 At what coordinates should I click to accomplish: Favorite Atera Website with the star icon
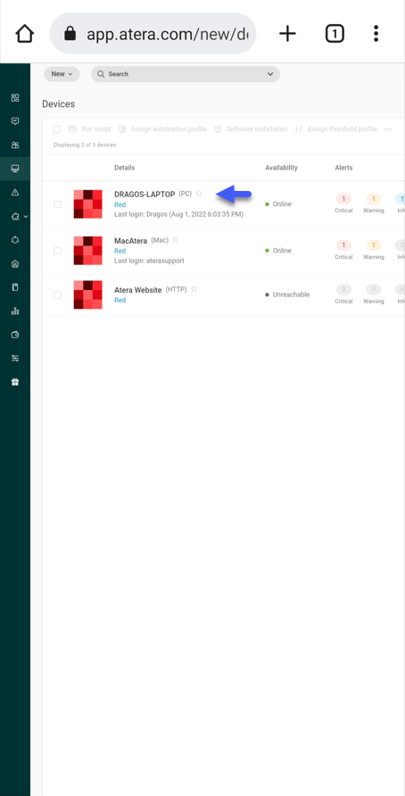pyautogui.click(x=194, y=289)
